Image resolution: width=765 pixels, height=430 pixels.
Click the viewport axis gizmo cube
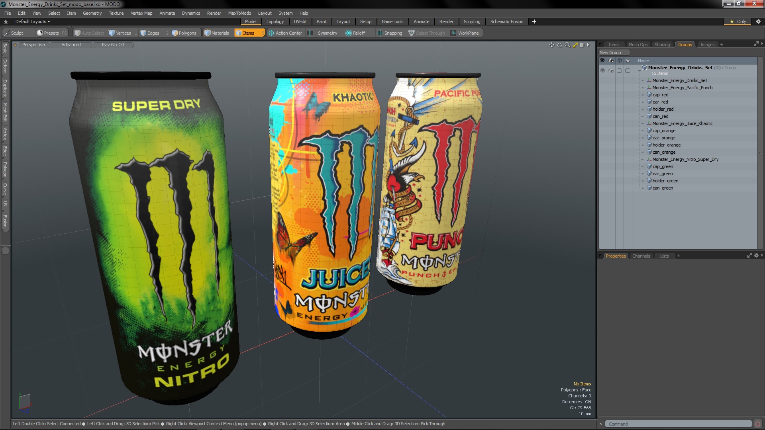(24, 402)
